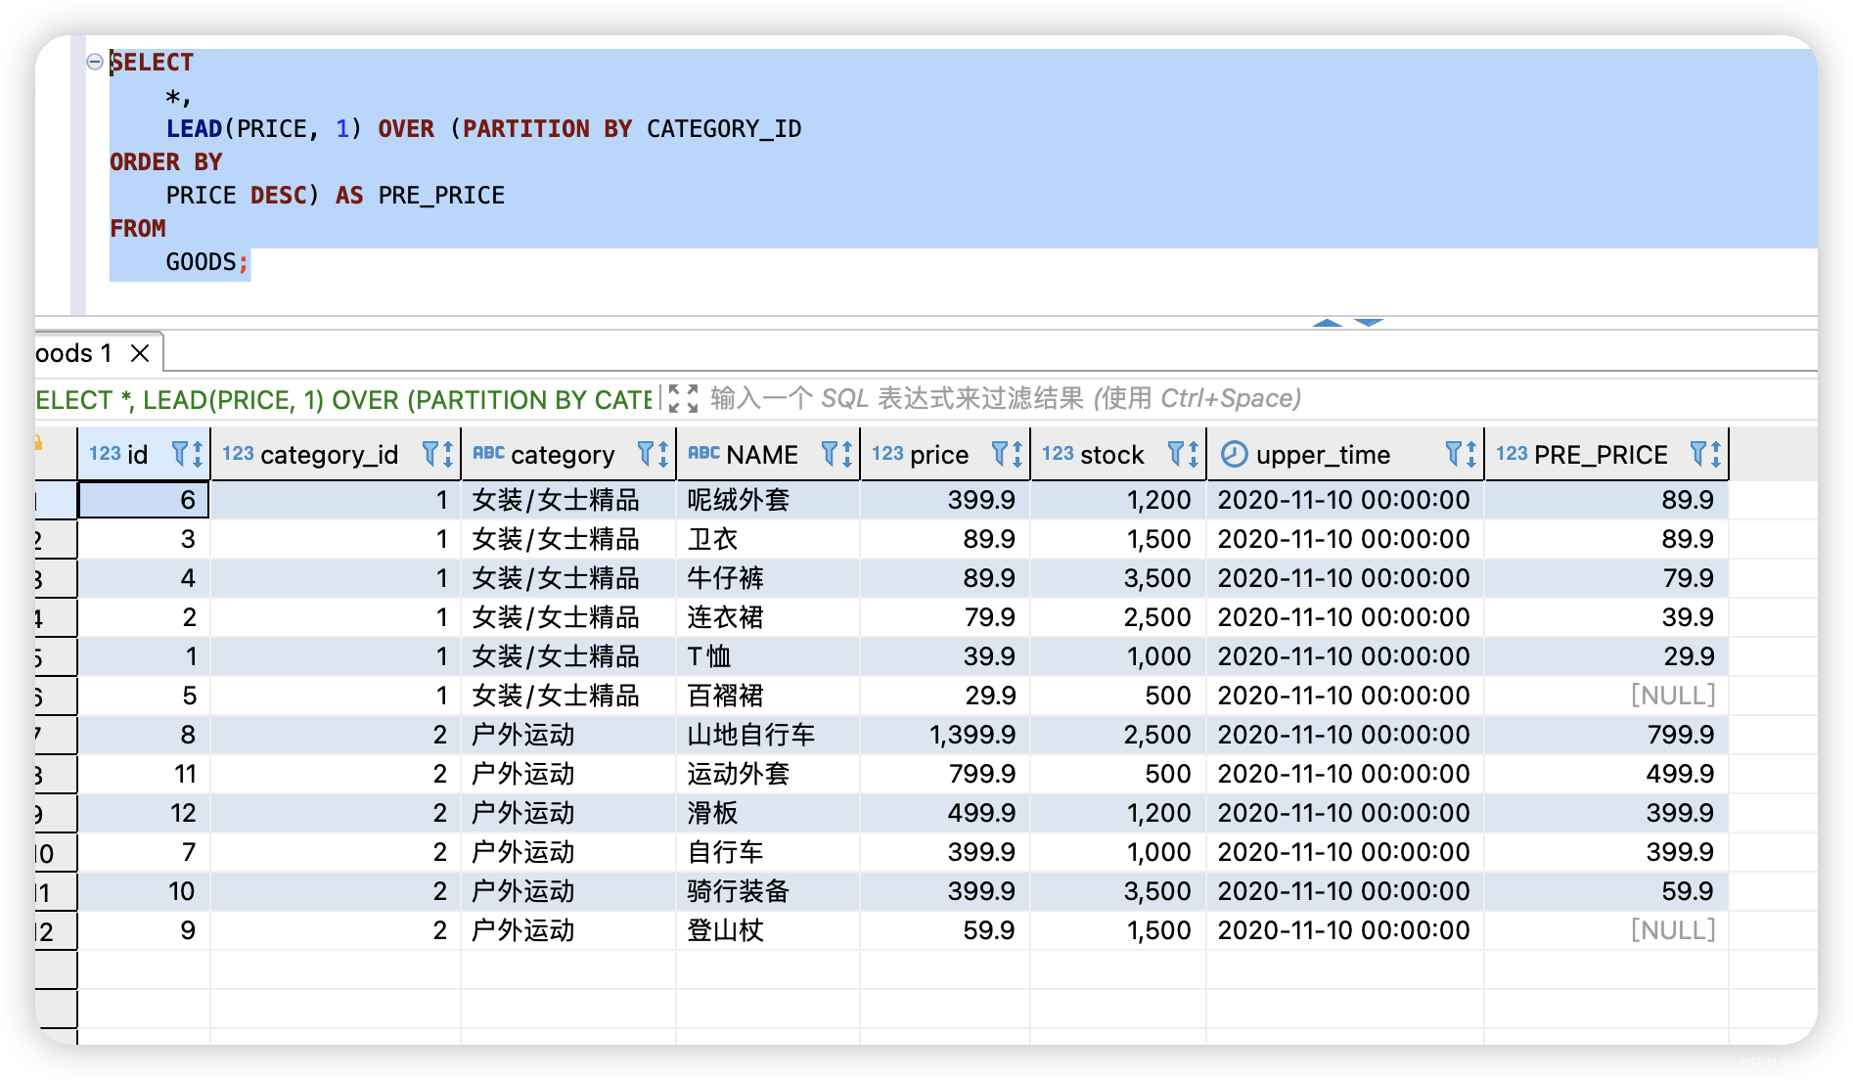
Task: Click the NAME cell 呢绒外套
Action: point(768,500)
